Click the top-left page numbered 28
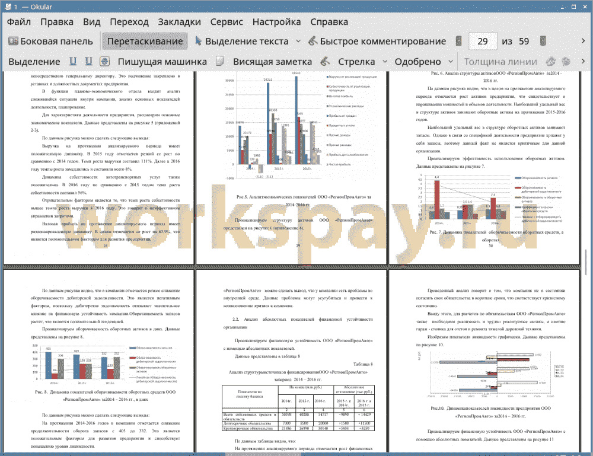This screenshot has width=593, height=456. 98,167
